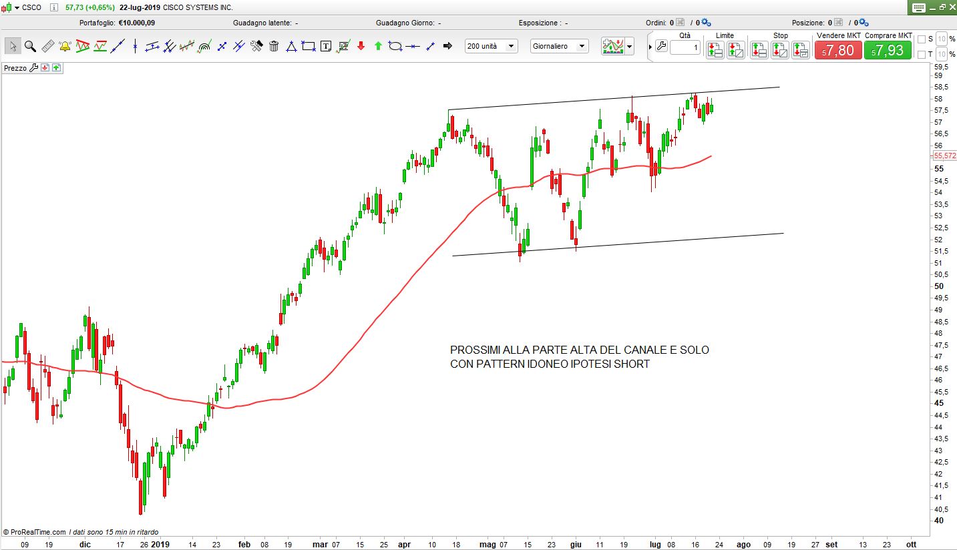Select the triangle drawing tool
Viewport: 957px width, 550px height.
(x=291, y=46)
